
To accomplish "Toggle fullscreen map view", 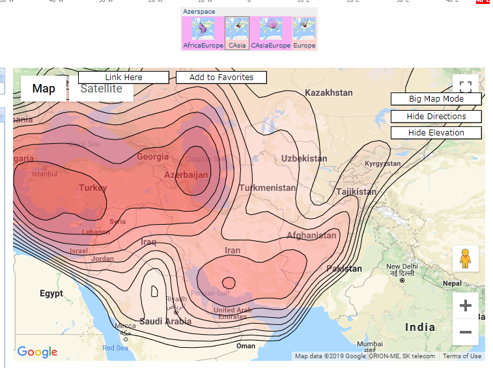I will [x=466, y=87].
